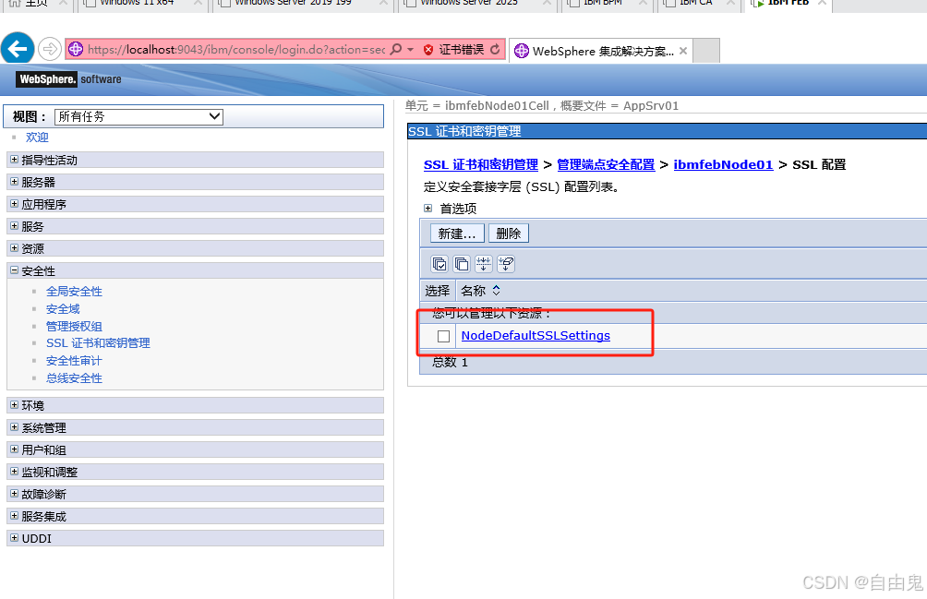The image size is (927, 599).
Task: Collapse the 安全性 section
Action: coord(14,270)
